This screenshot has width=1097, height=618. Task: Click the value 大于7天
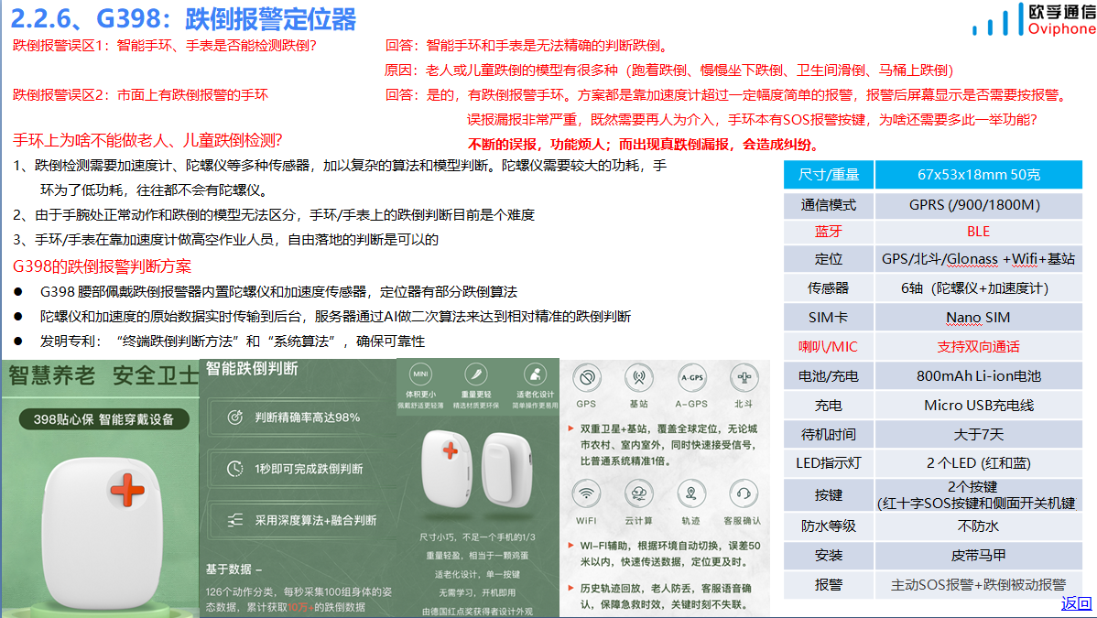coord(978,435)
